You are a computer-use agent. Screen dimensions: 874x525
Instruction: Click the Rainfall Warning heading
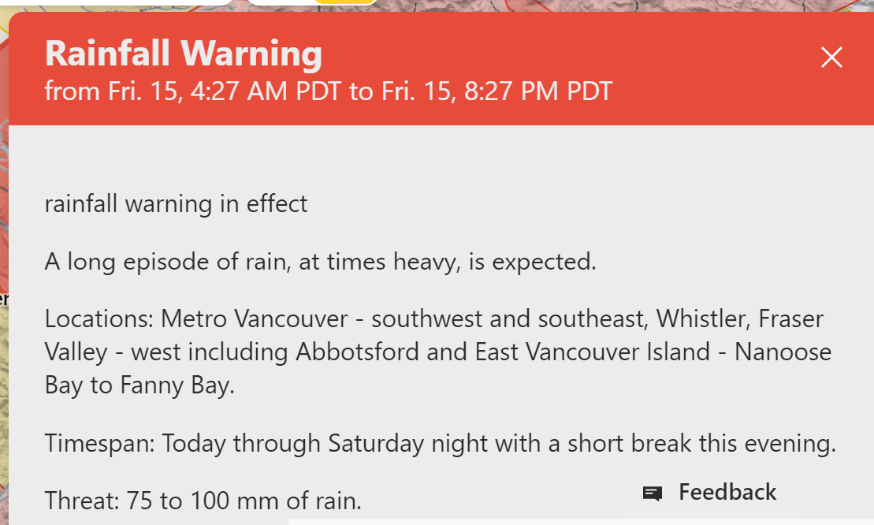(x=184, y=54)
